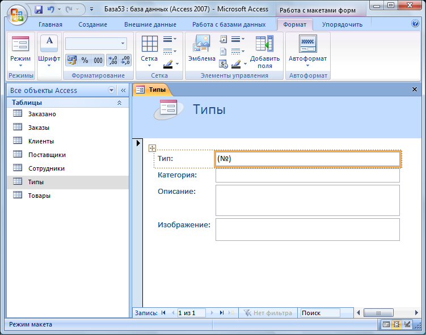Click the form header logo icon
Image resolution: width=426 pixels, height=335 pixels.
pyautogui.click(x=168, y=109)
